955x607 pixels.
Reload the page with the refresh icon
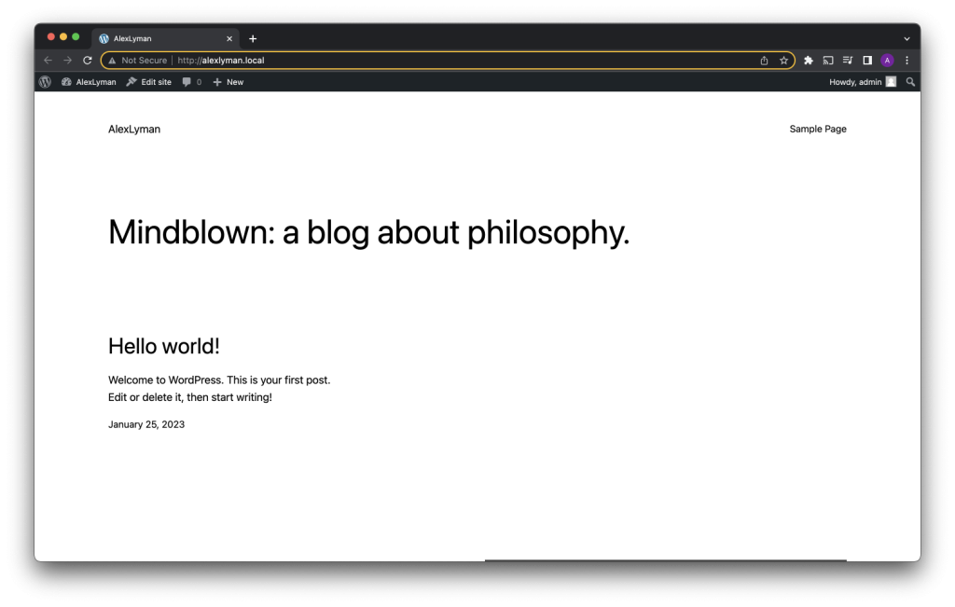pos(88,61)
